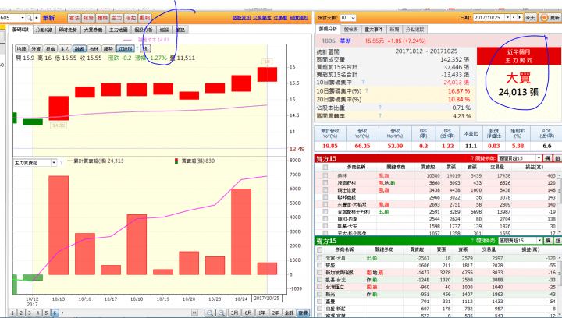The width and height of the screenshot is (562, 318).
Task: Tick checkbox for 元富-大昌 seller row
Action: click(320, 258)
